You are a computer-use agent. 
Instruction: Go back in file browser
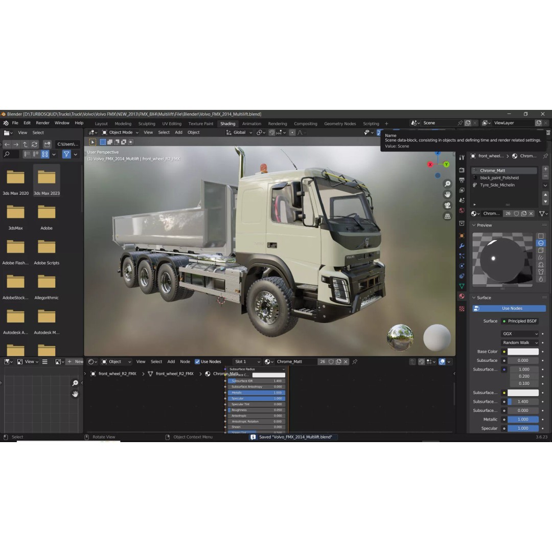(x=7, y=144)
